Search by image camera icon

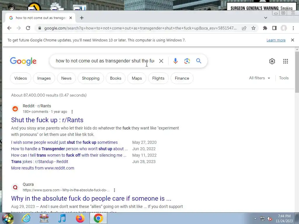[187, 61]
